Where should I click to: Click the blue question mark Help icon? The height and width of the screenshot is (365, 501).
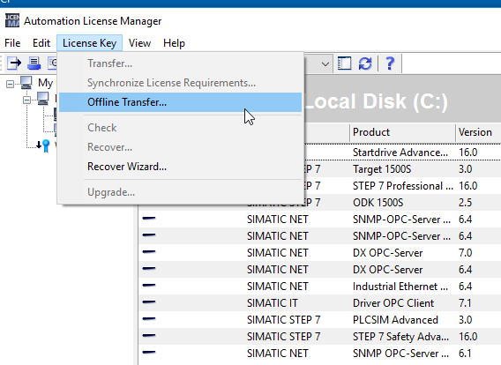point(390,63)
